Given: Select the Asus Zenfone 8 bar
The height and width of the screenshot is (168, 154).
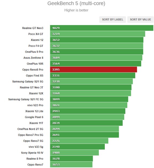Looking at the screenshot, I should [x=96, y=58].
